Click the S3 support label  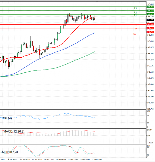pyautogui.click(x=135, y=34)
